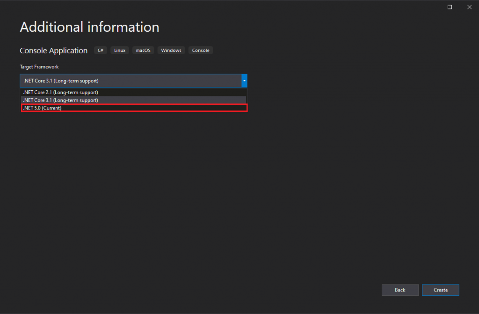Go back with the Back button
The image size is (479, 314).
400,290
